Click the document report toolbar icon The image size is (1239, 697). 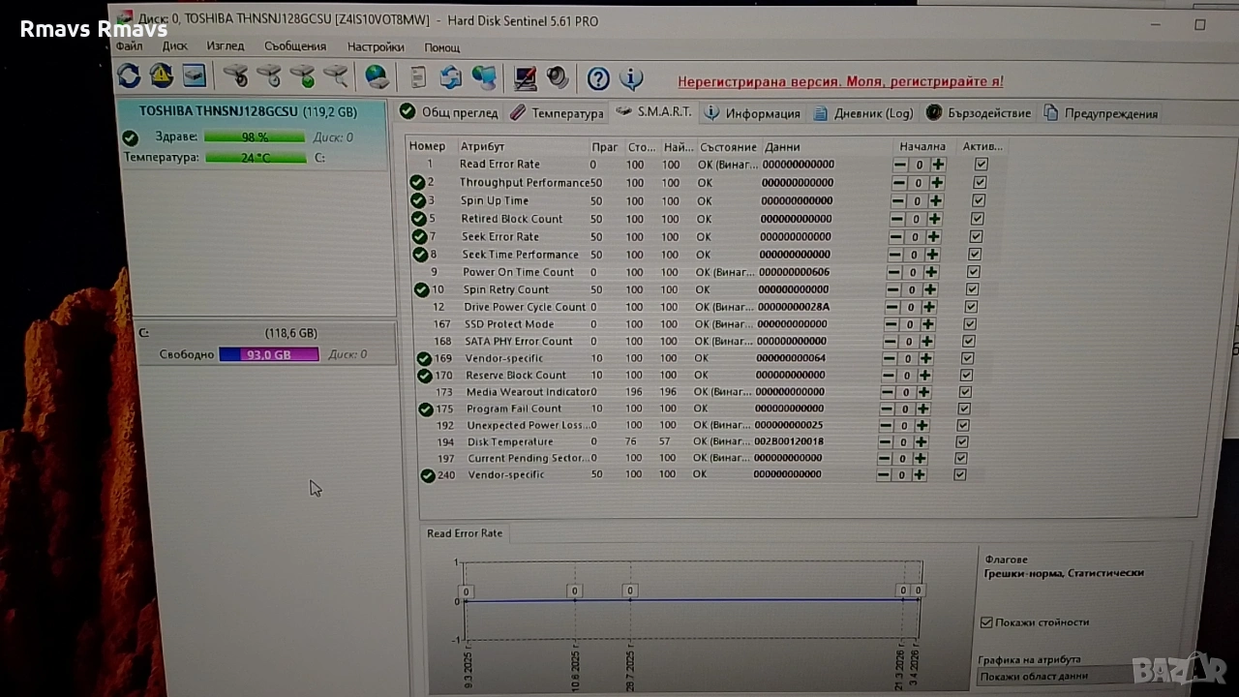click(418, 77)
